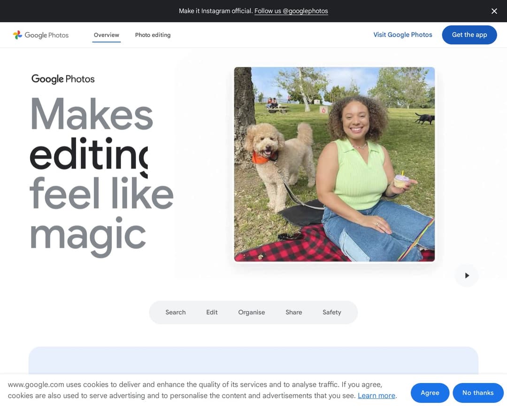Jump to the Edit section

[x=212, y=312]
